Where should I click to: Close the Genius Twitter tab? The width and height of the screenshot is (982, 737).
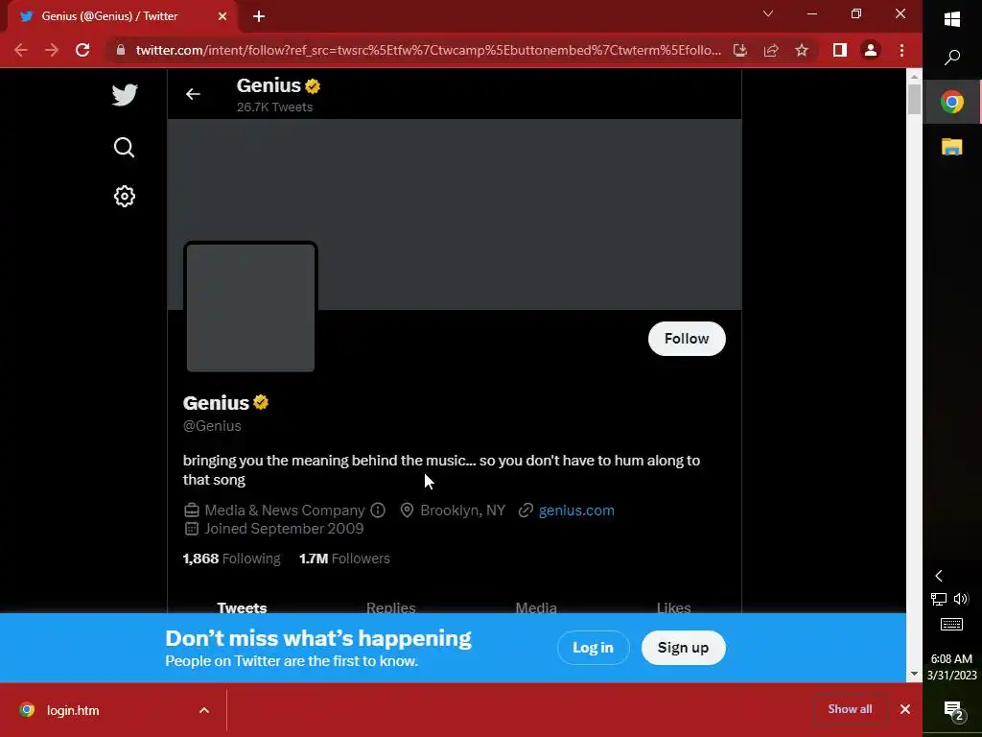222,16
